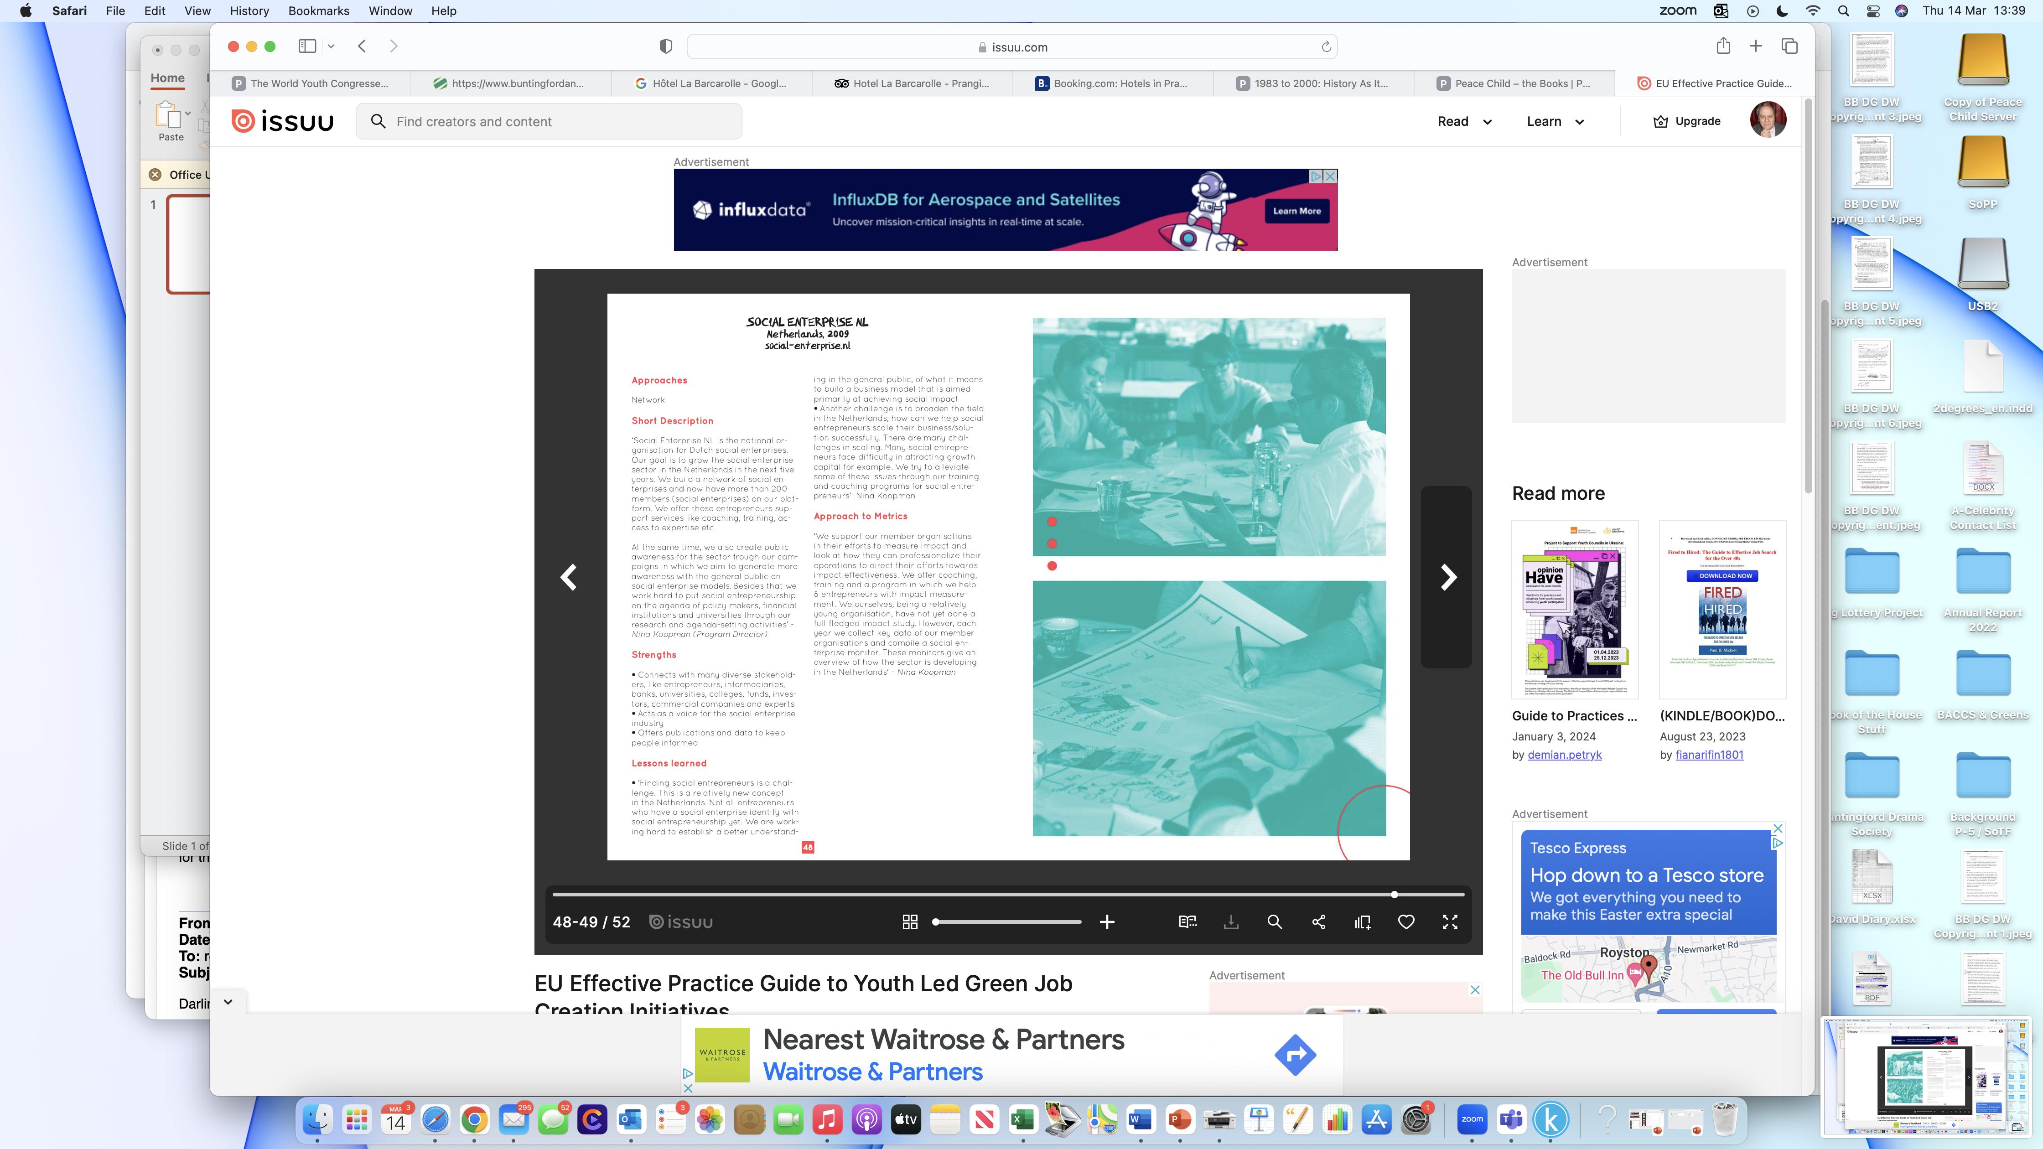This screenshot has width=2043, height=1149.
Task: Click the Upgrade button
Action: click(1686, 121)
